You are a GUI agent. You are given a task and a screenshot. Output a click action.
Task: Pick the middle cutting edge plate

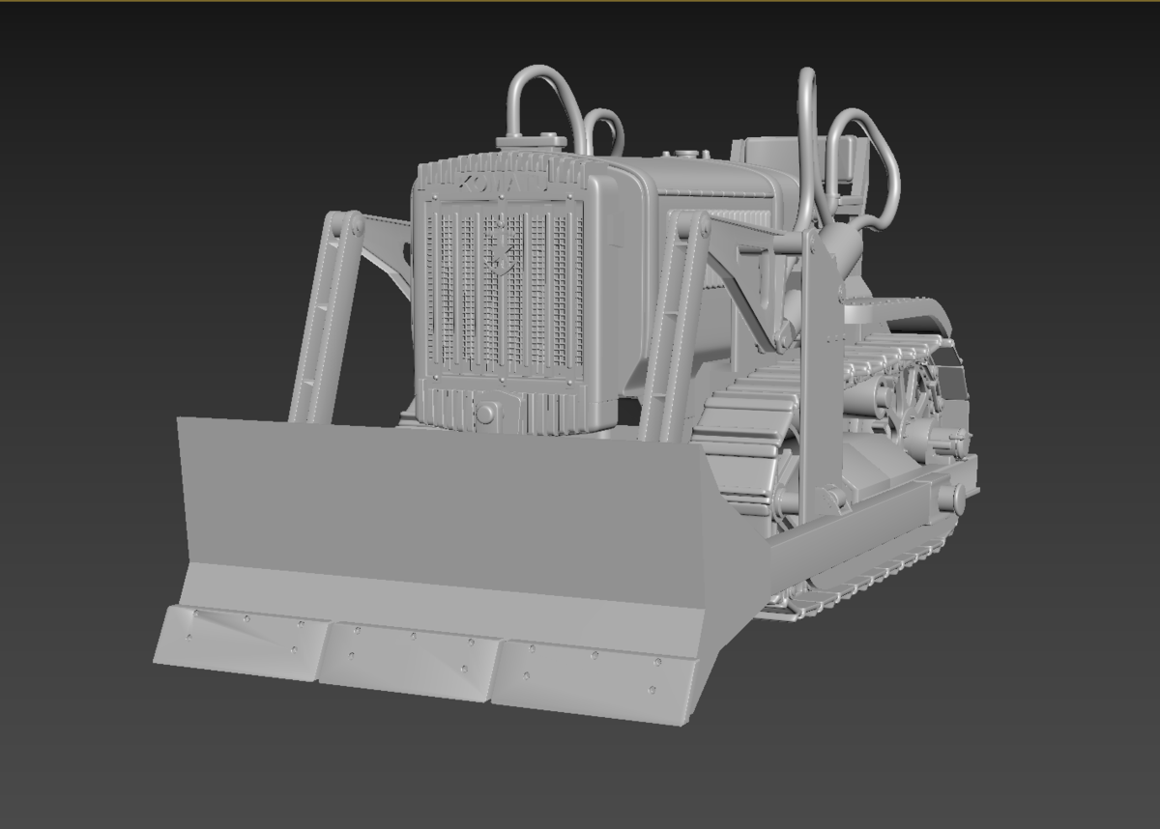click(411, 659)
